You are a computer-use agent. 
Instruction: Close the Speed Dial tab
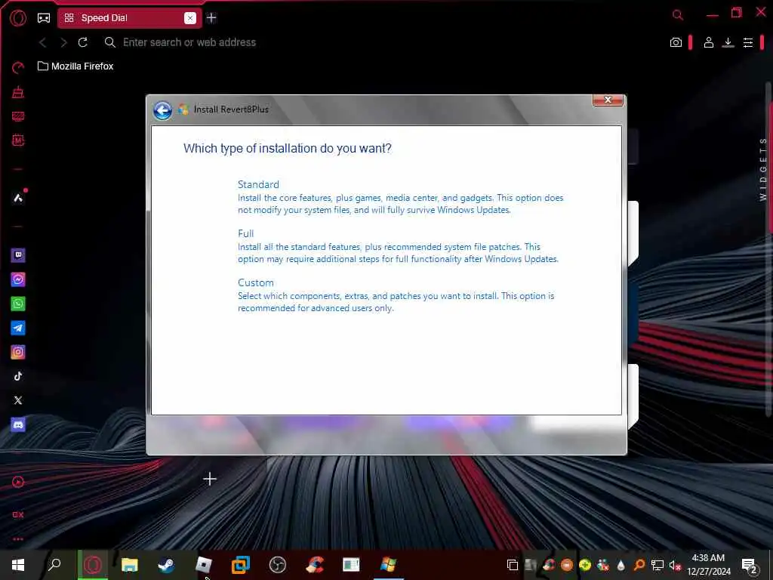(x=189, y=18)
